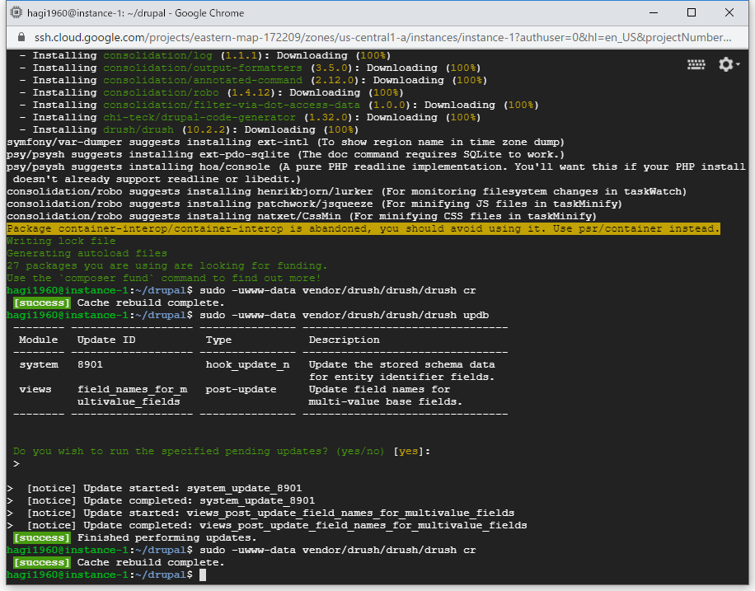Click the Chrome window chip icon
Screen dimensions: 755x591
16,13
